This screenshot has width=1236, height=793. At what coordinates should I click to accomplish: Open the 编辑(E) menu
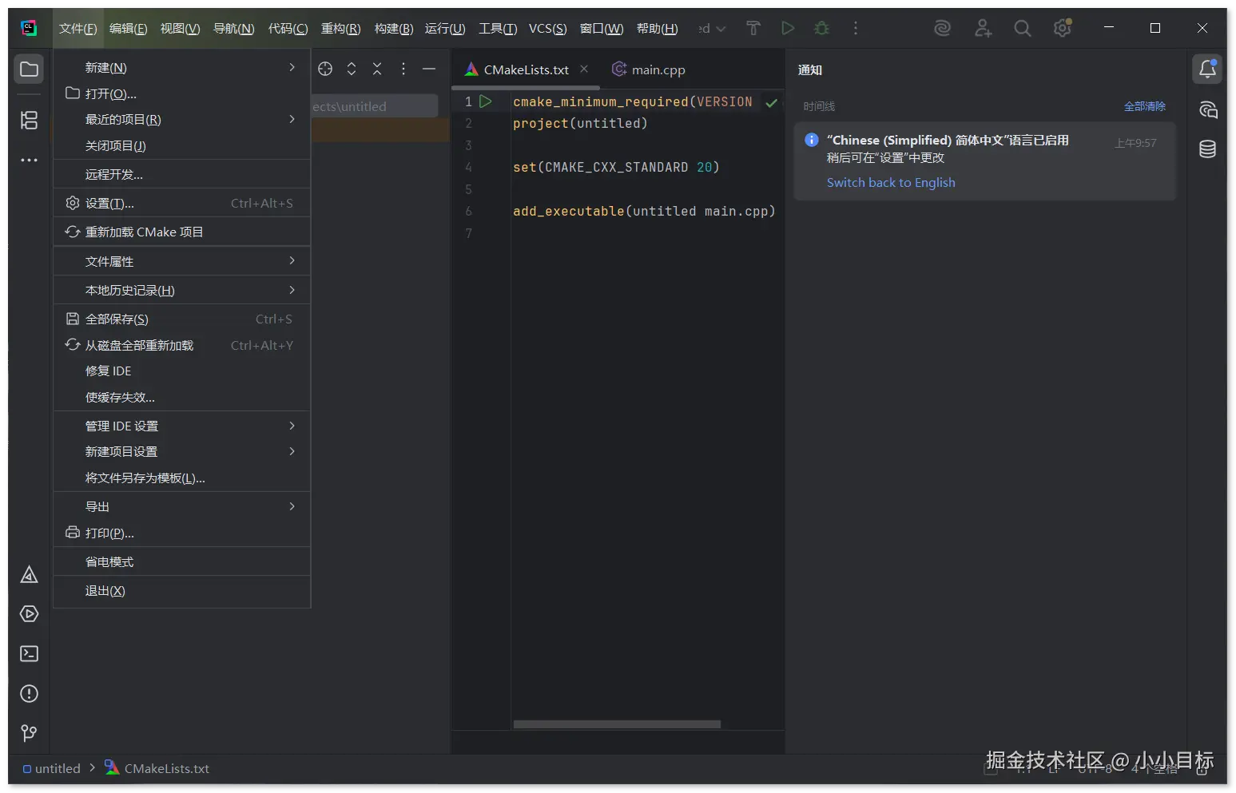click(x=128, y=29)
